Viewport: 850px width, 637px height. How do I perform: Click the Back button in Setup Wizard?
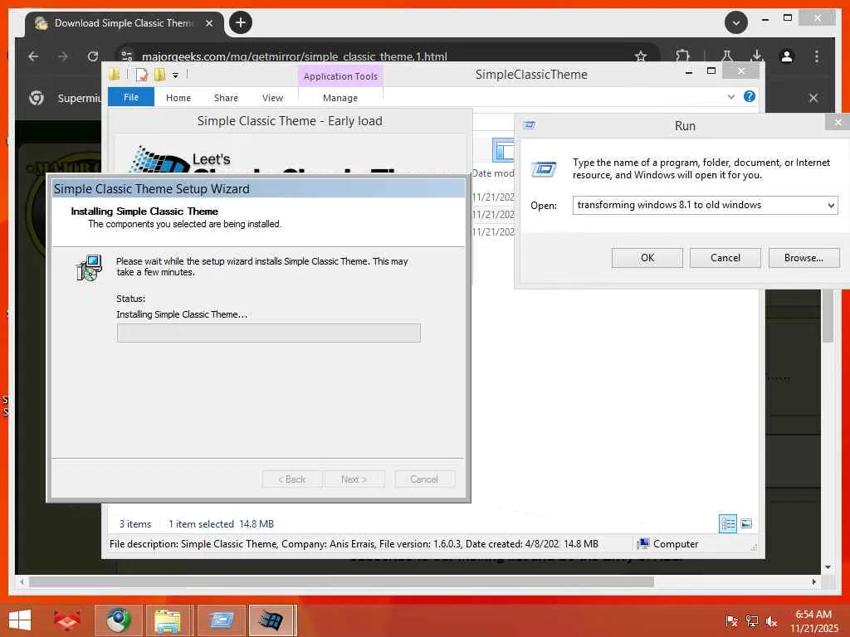(x=292, y=479)
